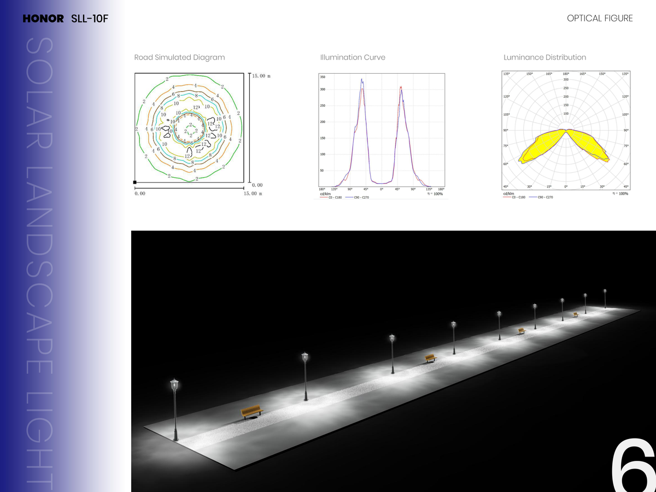
Task: Click the yellow filled luminance lobe
Action: 566,145
